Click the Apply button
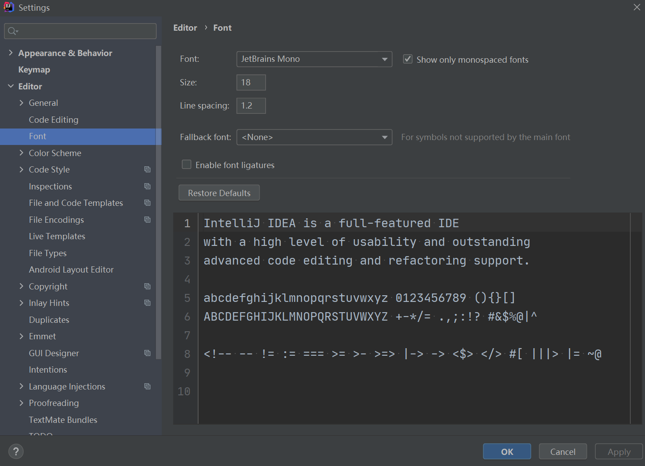 619,451
